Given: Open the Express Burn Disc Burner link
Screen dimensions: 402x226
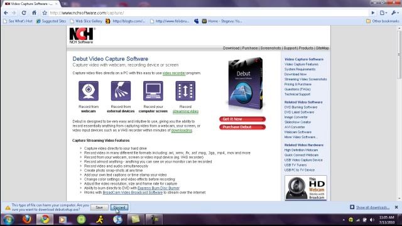Looking at the screenshot, I should click(x=158, y=188).
